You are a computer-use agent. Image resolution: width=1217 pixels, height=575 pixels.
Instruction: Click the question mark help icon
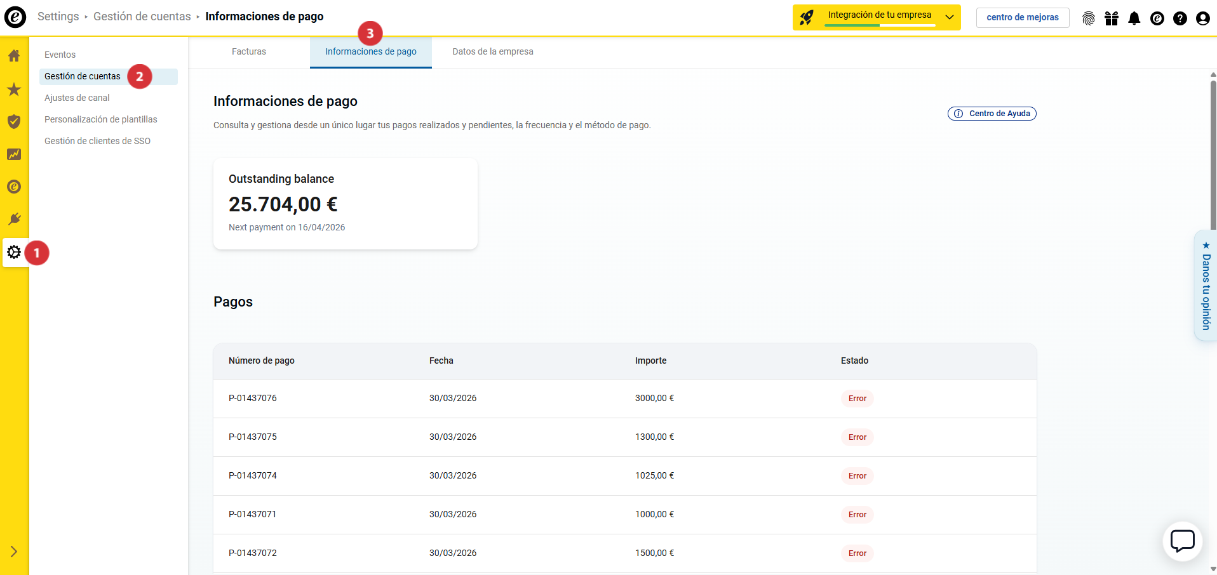(1180, 18)
